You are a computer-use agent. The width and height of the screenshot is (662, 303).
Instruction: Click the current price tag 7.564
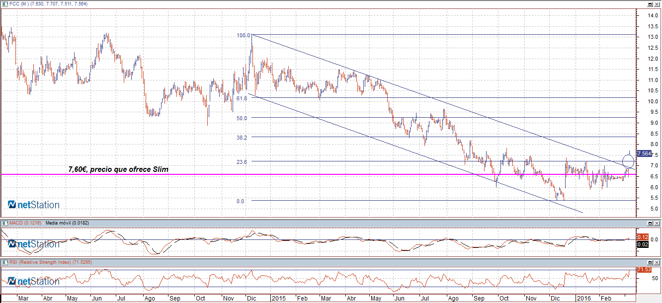644,153
